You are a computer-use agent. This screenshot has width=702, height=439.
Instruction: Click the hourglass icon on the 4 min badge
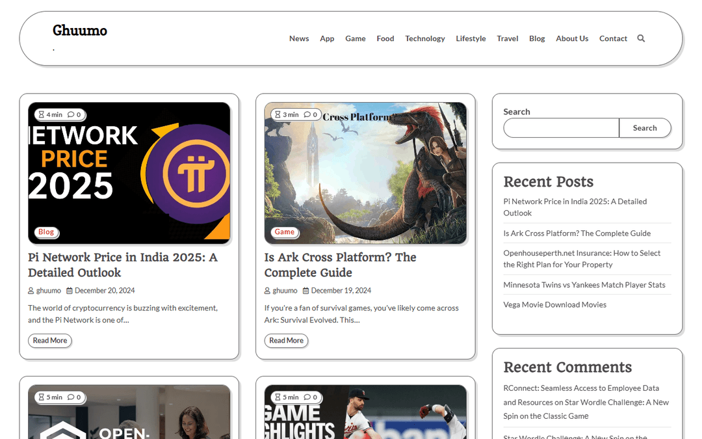click(x=41, y=114)
